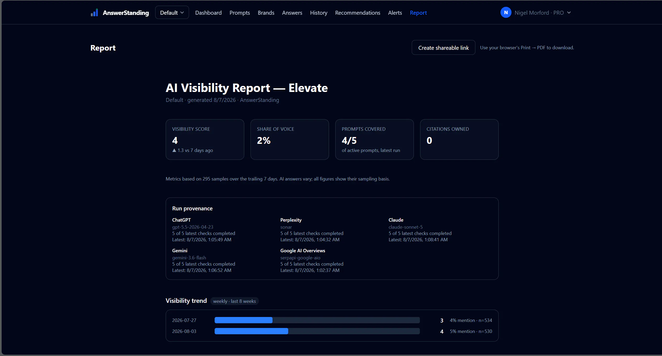Click model name 'claude-sonnet-5'
This screenshot has height=356, width=662.
click(405, 227)
